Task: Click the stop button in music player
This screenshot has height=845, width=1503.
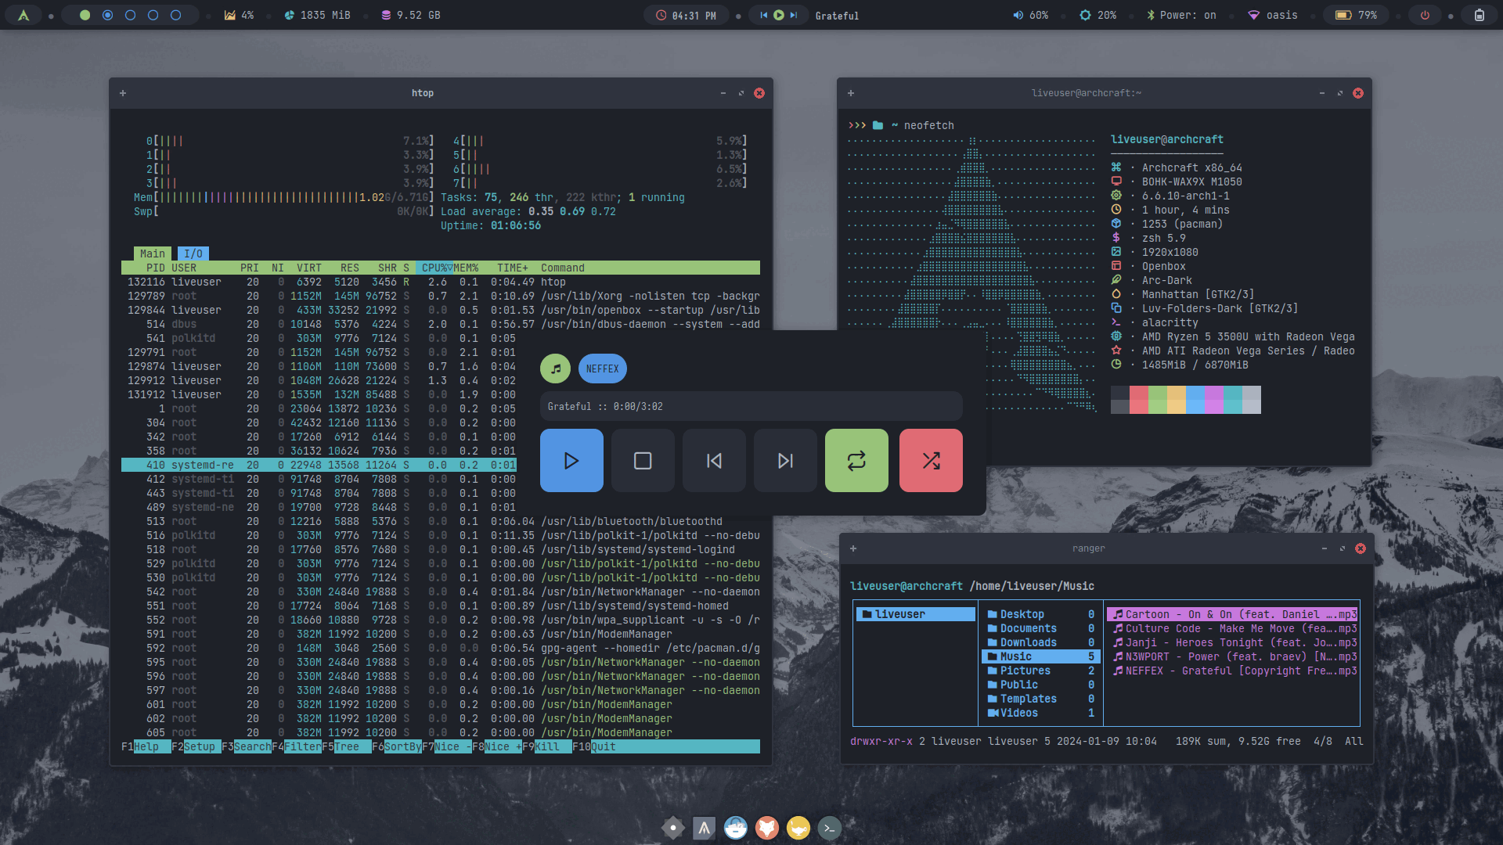Action: 643,461
